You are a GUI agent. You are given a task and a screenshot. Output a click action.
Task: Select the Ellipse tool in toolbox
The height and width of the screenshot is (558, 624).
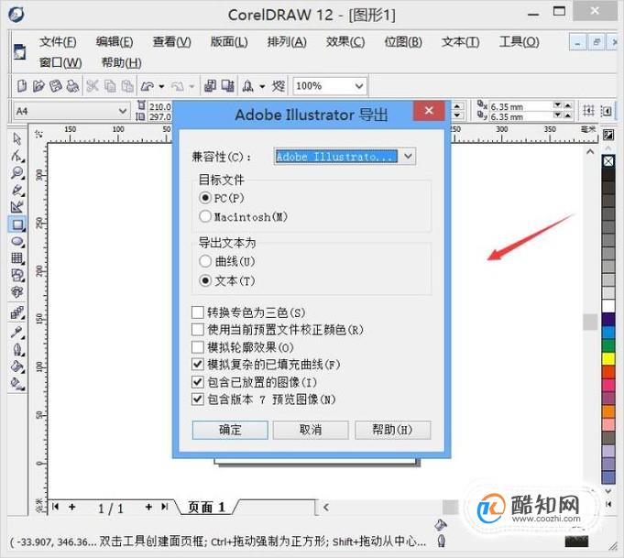point(17,242)
